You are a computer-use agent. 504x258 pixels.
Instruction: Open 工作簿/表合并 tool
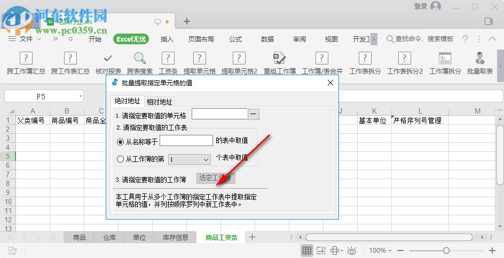pos(322,63)
